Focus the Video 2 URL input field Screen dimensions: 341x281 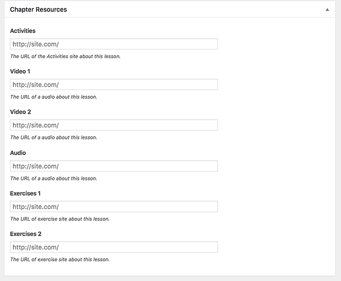tap(114, 125)
